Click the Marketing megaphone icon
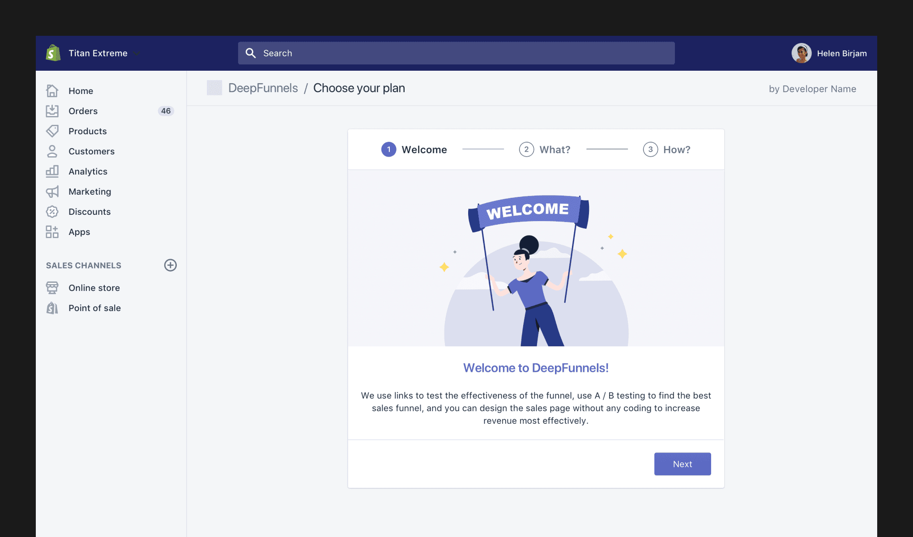This screenshot has height=537, width=913. (52, 192)
